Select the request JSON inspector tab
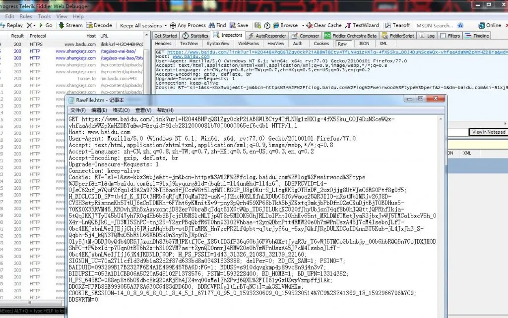508x318 pixels. click(364, 44)
